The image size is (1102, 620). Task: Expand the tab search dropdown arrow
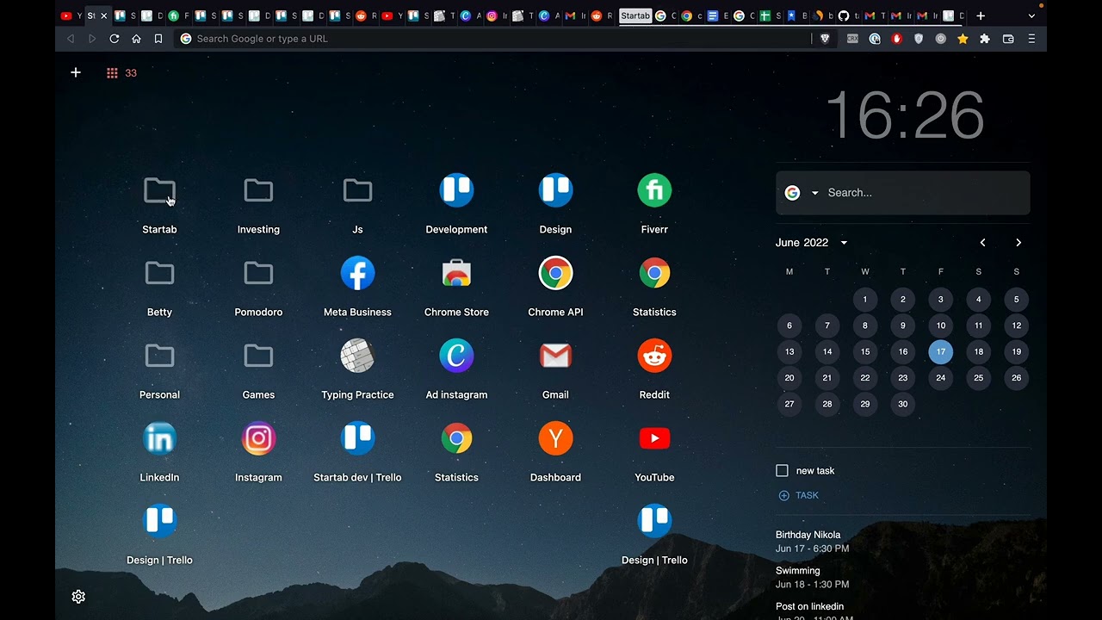click(x=1032, y=15)
